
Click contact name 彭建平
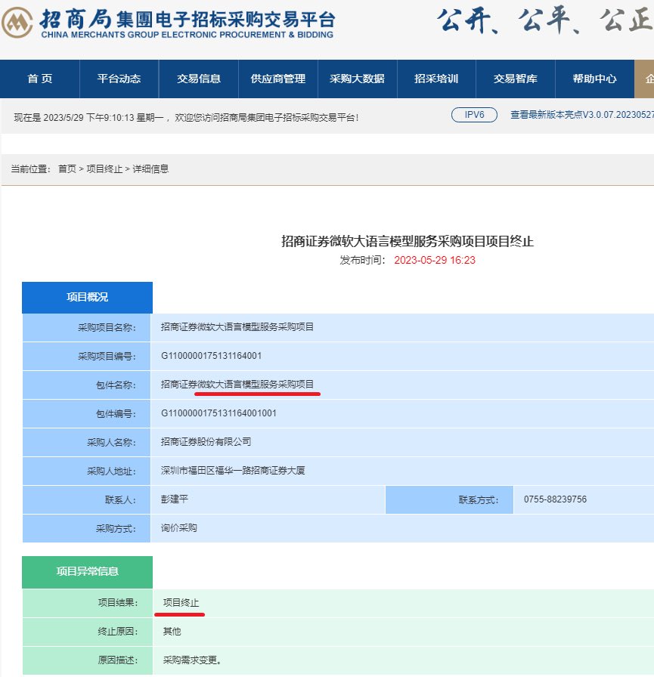point(175,499)
